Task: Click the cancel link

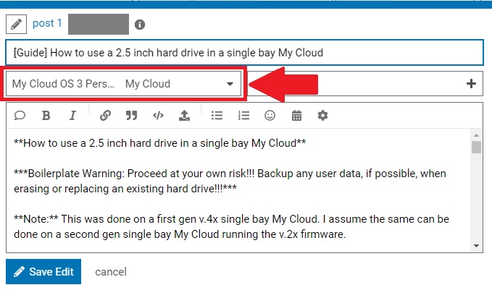Action: [111, 272]
